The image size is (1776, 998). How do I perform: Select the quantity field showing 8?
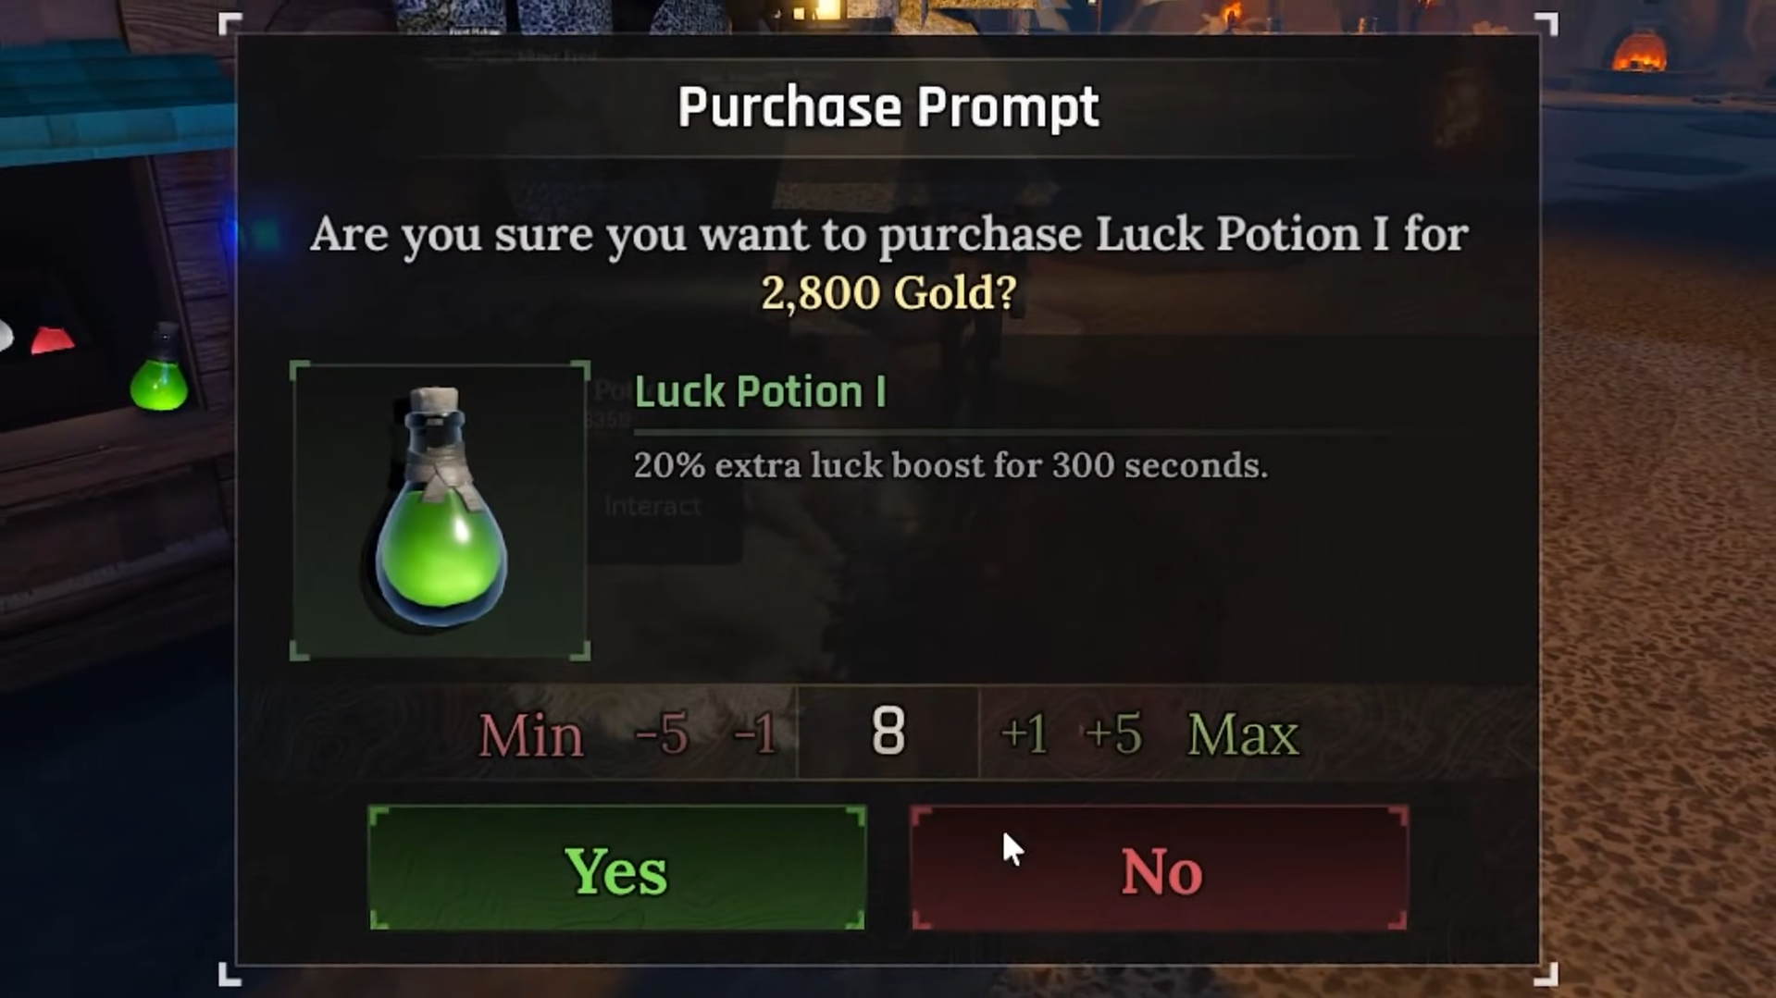pyautogui.click(x=888, y=733)
